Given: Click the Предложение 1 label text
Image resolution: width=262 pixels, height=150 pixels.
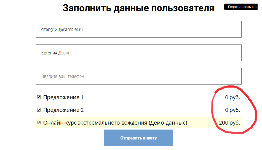Looking at the screenshot, I should click(63, 97).
